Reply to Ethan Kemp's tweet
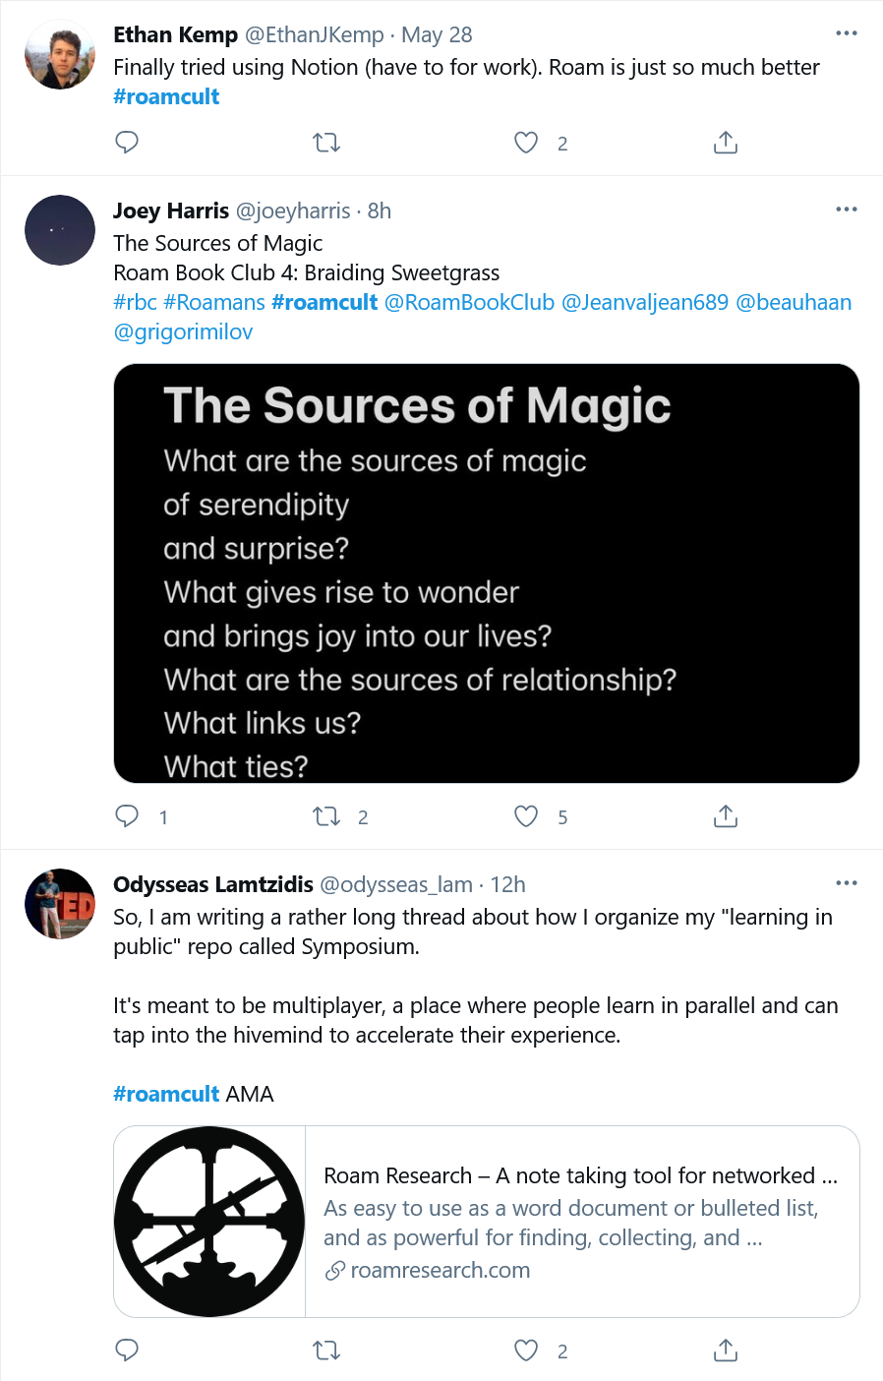This screenshot has width=883, height=1381. (x=127, y=143)
